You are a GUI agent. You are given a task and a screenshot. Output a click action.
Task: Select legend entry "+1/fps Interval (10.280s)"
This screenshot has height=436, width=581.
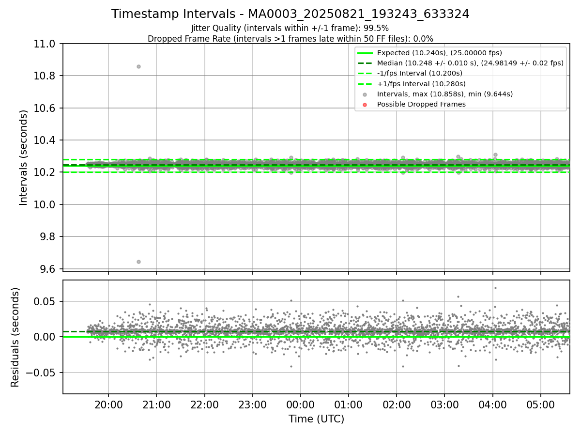[x=421, y=84]
